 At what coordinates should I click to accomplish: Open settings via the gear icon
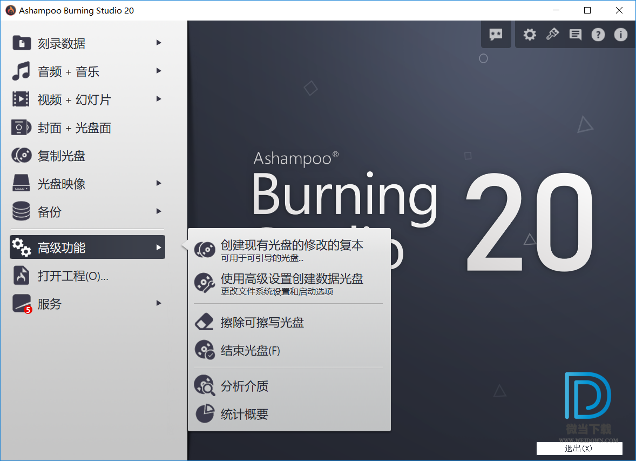point(529,35)
